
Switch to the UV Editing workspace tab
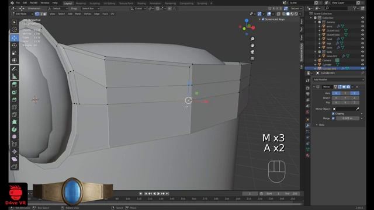pos(109,3)
